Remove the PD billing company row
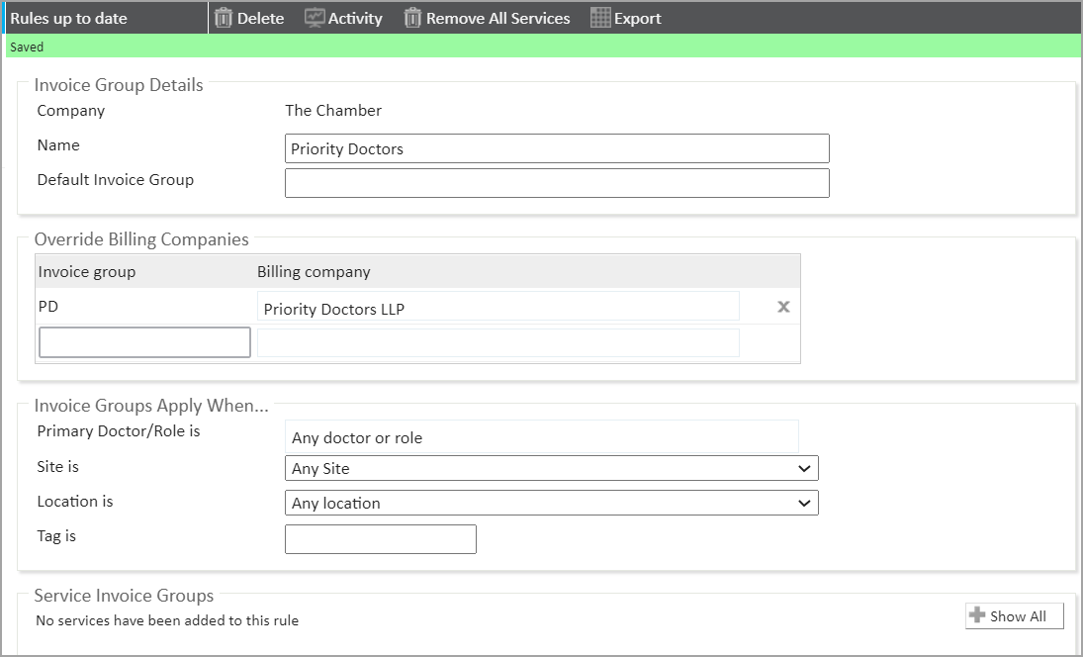 [783, 307]
